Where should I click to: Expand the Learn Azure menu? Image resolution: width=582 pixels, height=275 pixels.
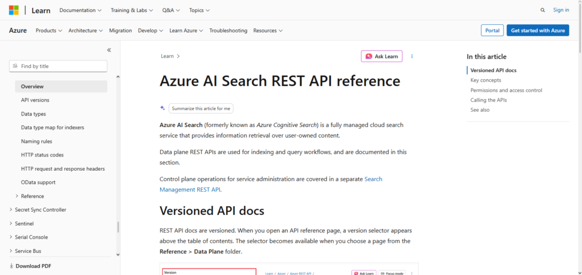[186, 31]
